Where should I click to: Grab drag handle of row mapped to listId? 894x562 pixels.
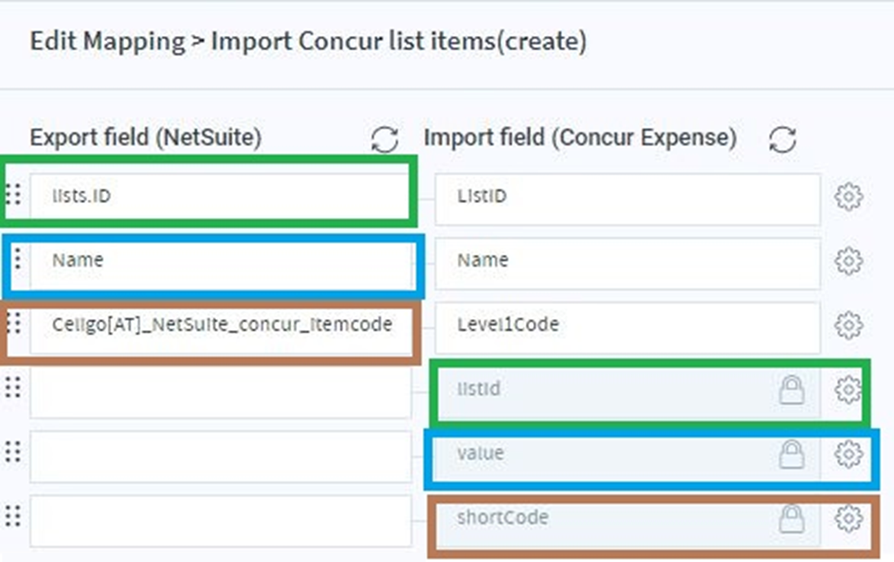[x=13, y=387]
